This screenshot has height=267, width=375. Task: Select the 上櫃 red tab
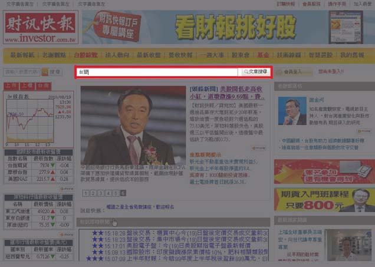27,86
